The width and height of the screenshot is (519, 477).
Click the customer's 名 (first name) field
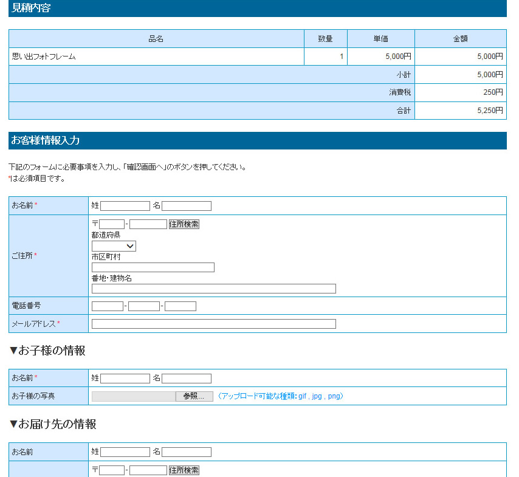(x=187, y=206)
